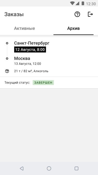
Task: Click the Заказы page title
Action: [x=14, y=14]
